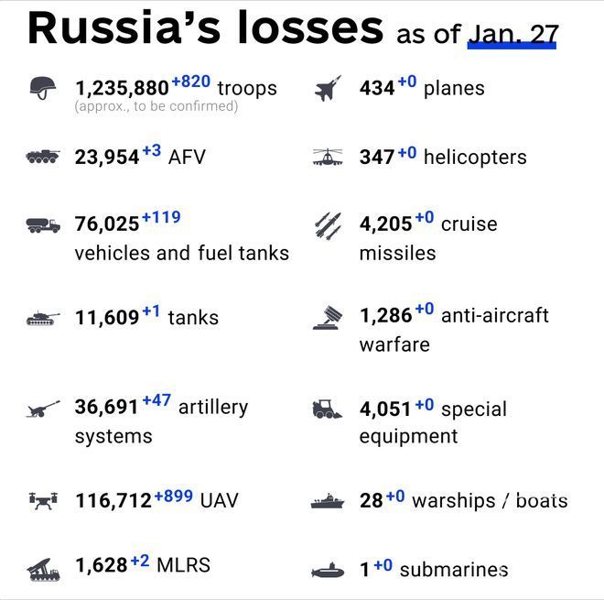Click the Russia's losses headline
604x600 pixels.
click(205, 27)
